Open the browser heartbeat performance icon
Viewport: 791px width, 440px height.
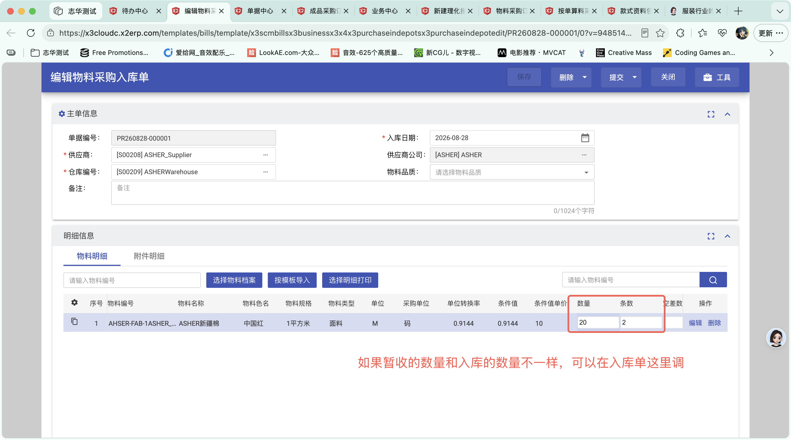[x=722, y=33]
